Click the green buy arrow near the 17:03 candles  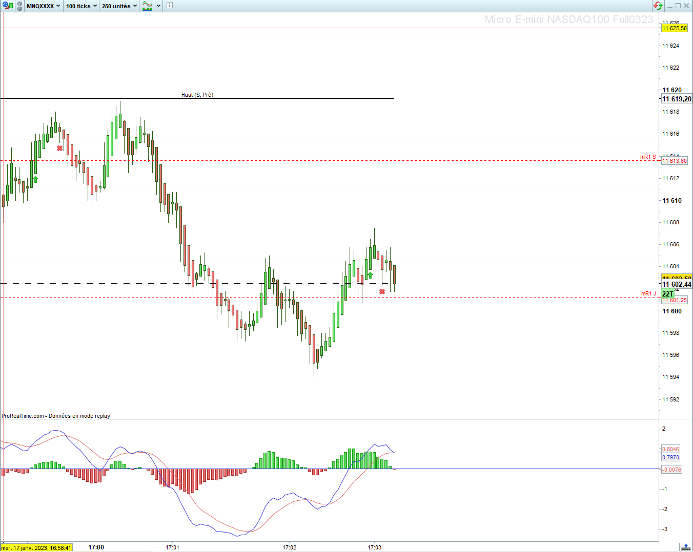(x=370, y=275)
